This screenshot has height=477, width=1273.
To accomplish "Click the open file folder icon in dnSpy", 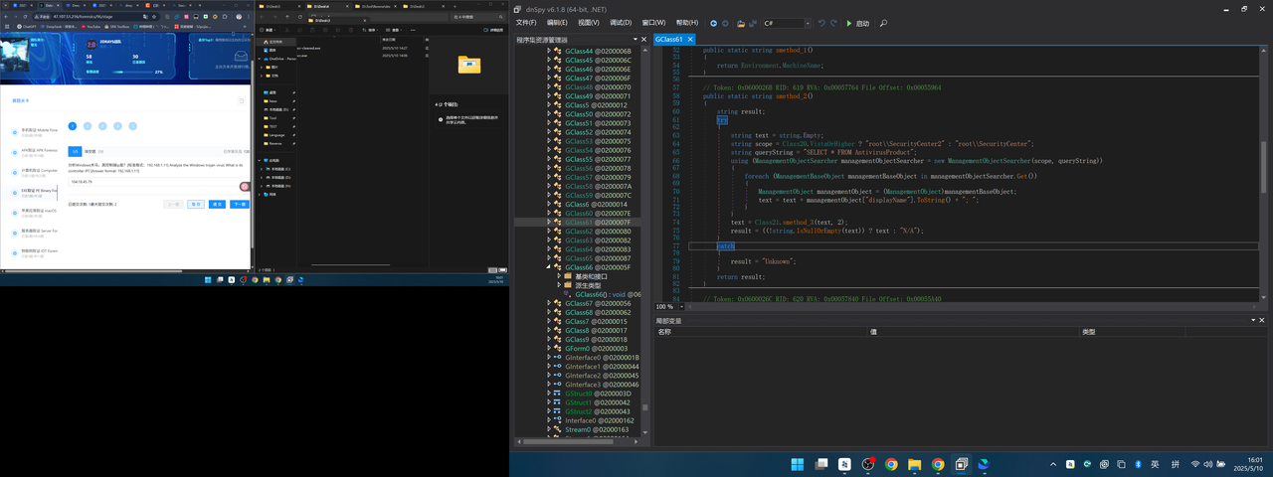I will (x=740, y=23).
